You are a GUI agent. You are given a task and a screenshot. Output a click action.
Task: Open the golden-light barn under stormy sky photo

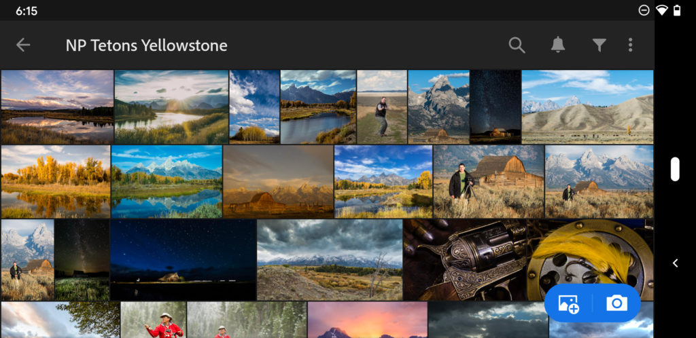pos(278,182)
